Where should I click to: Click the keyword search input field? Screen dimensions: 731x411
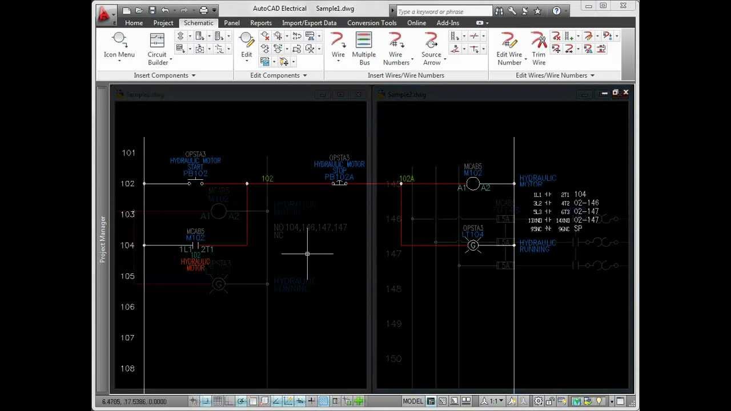(x=443, y=11)
